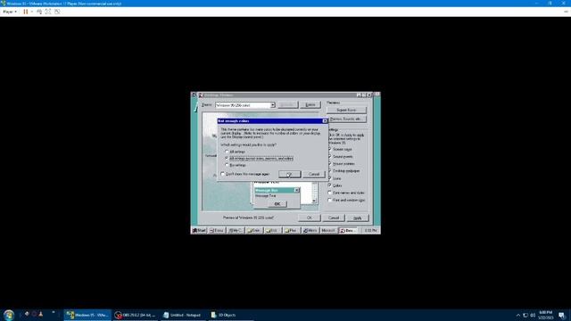Show hidden system tray icons chevron
Viewport: 571px width, 321px height.
pyautogui.click(x=518, y=315)
